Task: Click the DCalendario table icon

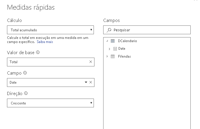Action: (113, 41)
